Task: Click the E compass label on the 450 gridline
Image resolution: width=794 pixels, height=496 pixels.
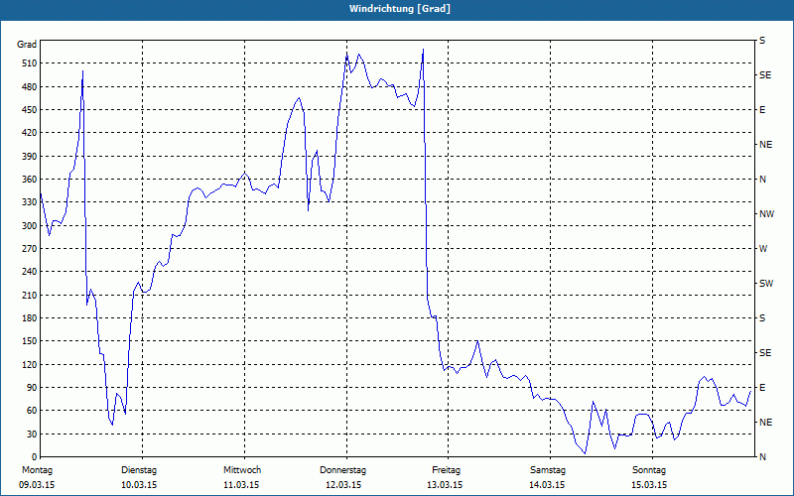Action: point(762,110)
